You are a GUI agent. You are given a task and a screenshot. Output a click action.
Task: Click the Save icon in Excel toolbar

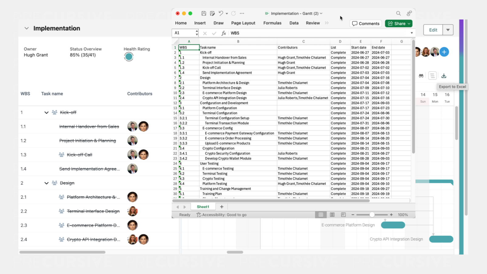204,13
